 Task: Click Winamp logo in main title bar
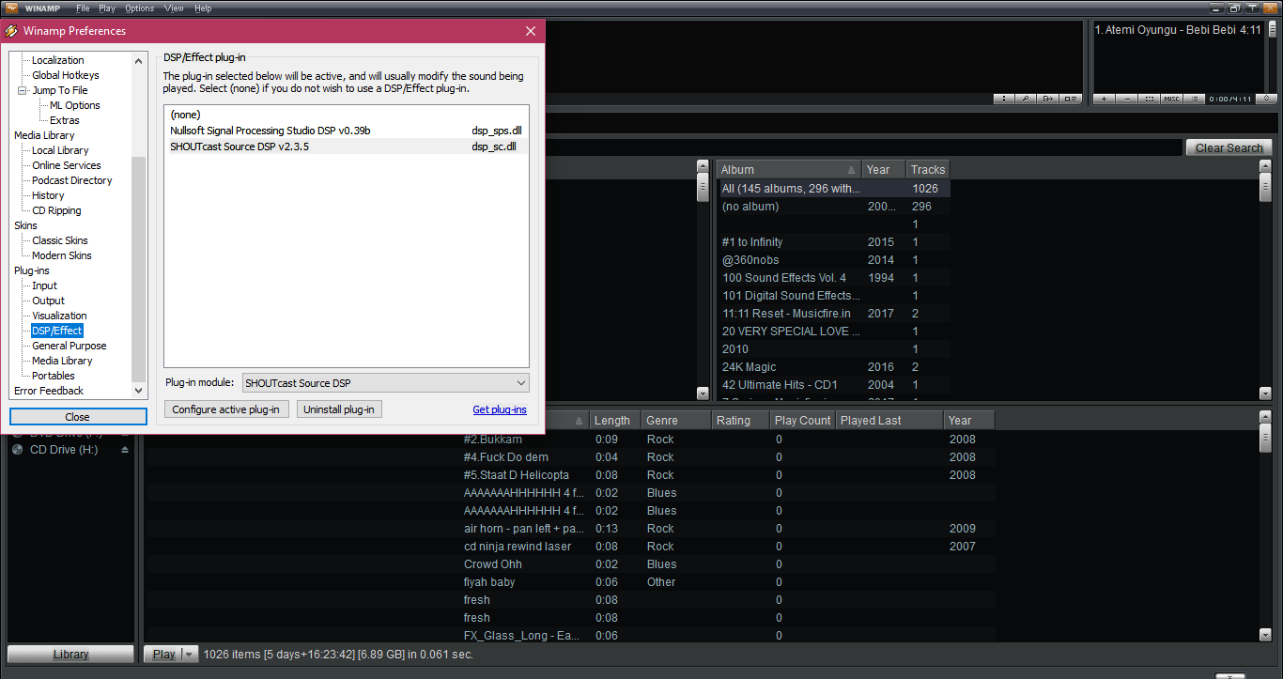pyautogui.click(x=11, y=8)
